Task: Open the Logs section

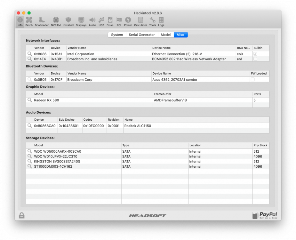Action: [161, 22]
